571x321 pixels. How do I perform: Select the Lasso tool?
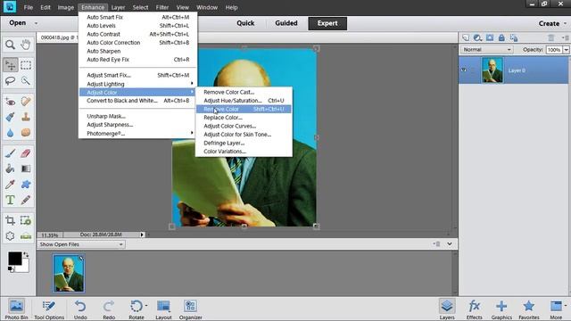pyautogui.click(x=10, y=81)
